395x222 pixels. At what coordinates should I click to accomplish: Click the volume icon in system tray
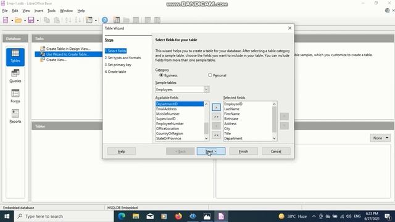(x=349, y=216)
